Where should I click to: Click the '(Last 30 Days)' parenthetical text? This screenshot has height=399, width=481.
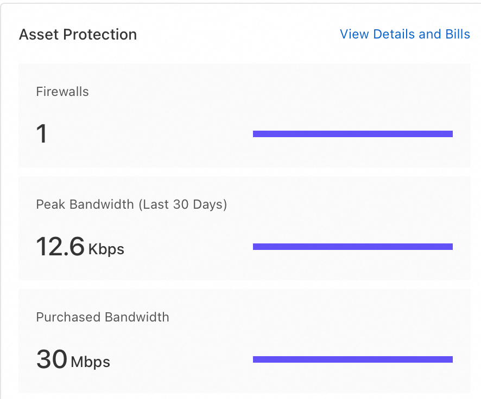click(182, 204)
